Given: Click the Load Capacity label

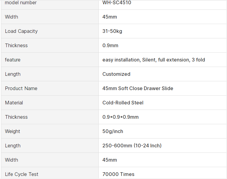Looking at the screenshot, I should click(x=21, y=31).
